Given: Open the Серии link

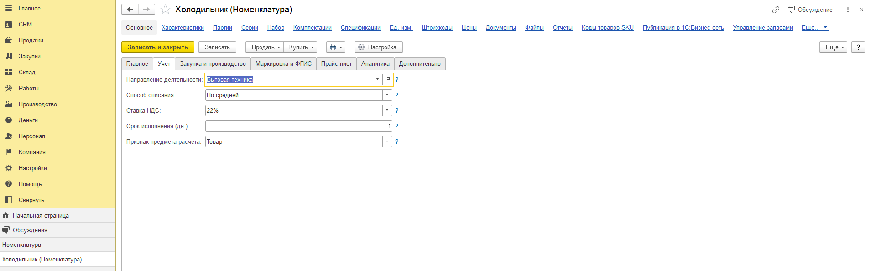Looking at the screenshot, I should 250,27.
